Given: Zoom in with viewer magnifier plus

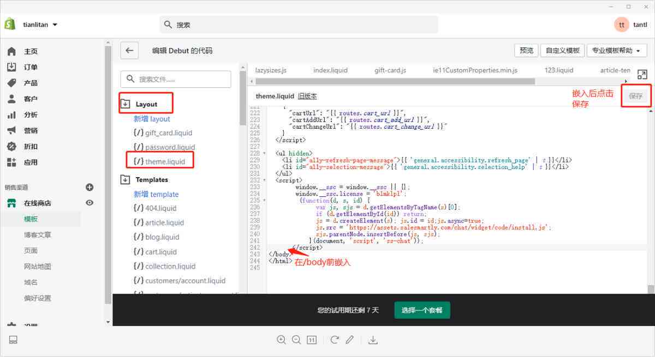Looking at the screenshot, I should (282, 340).
